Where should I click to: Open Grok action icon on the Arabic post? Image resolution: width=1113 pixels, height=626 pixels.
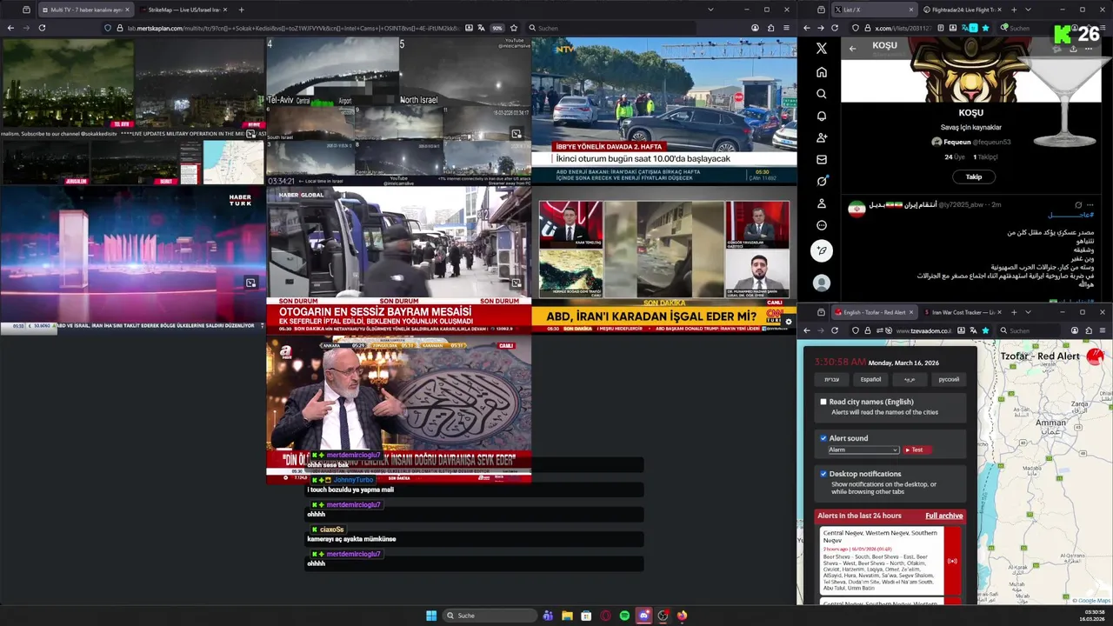[x=1078, y=205]
